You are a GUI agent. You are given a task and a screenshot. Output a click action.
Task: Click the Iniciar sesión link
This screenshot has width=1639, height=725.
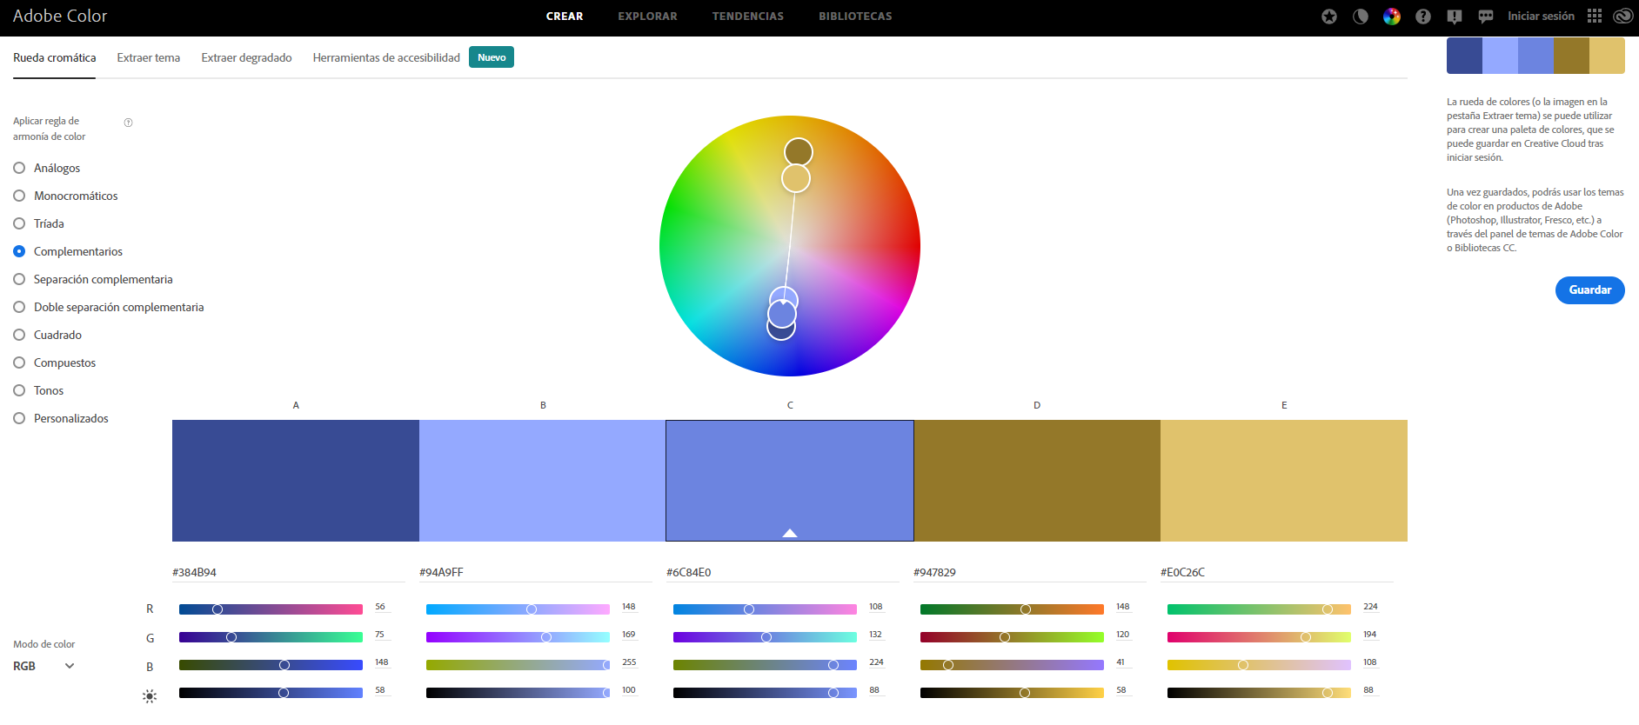(x=1541, y=17)
